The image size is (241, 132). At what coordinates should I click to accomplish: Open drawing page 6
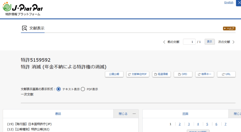216,124
